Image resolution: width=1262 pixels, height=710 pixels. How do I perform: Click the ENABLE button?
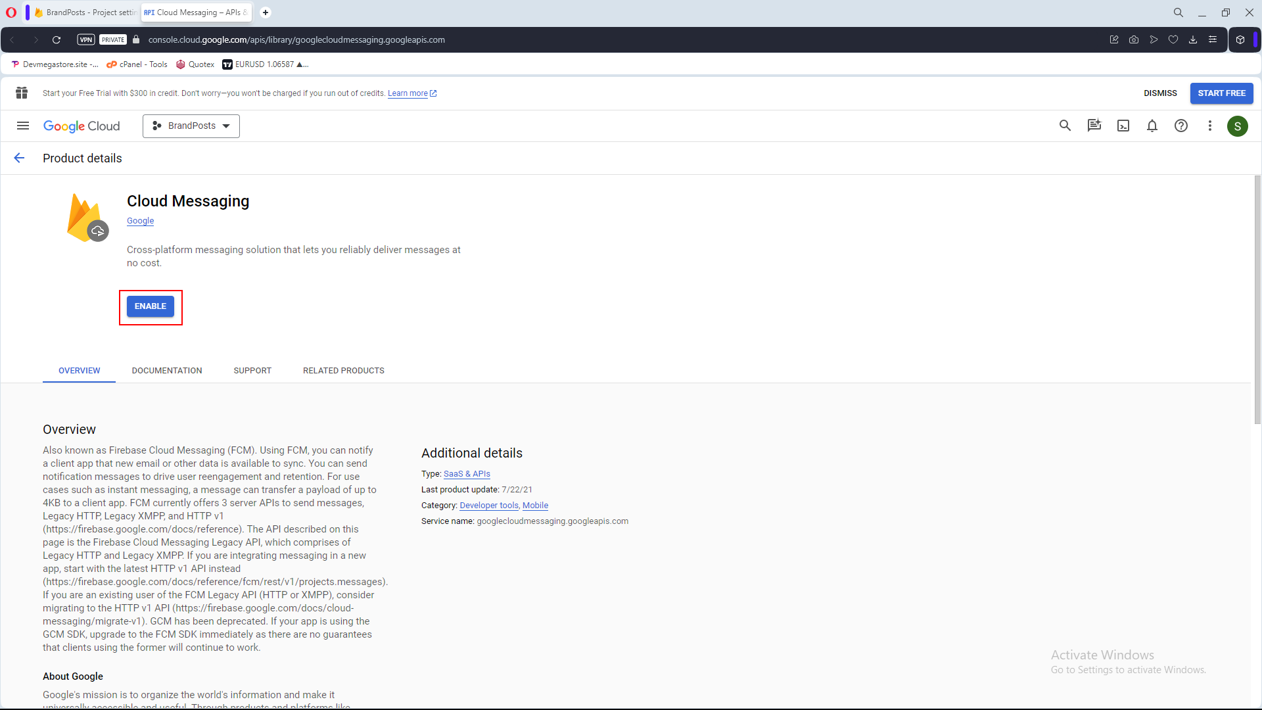151,306
